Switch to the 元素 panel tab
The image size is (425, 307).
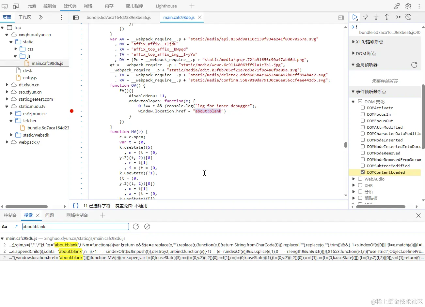pos(32,6)
